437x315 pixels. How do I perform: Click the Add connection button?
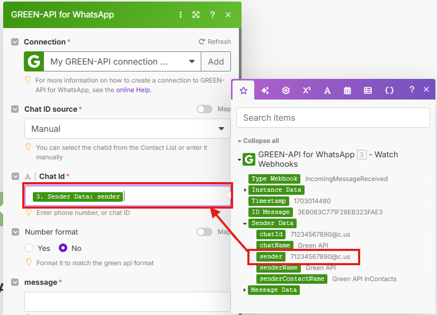tap(216, 61)
